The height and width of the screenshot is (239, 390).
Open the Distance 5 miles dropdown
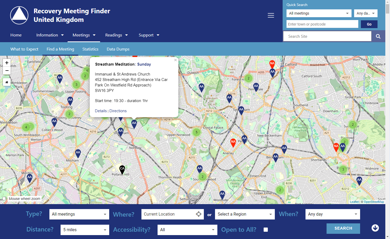click(84, 230)
